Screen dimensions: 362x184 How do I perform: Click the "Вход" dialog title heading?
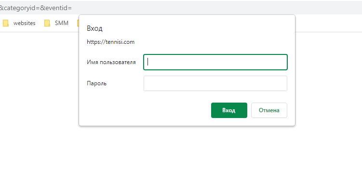tap(94, 28)
